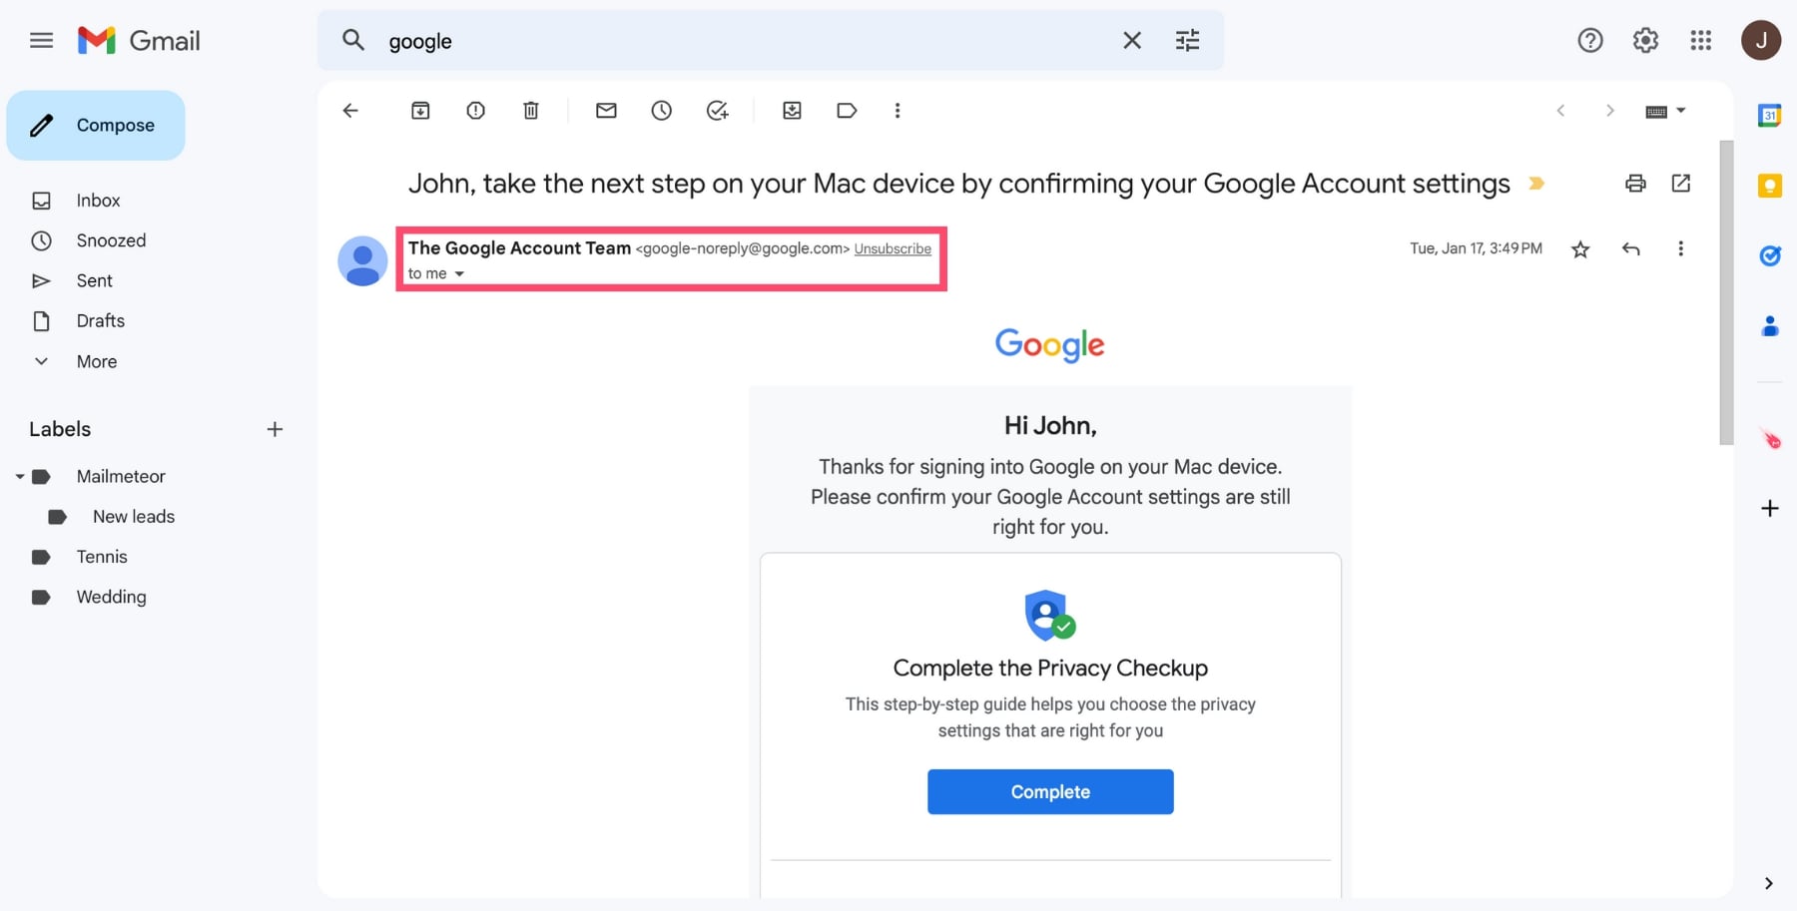Open Google Keep side panel icon
The width and height of the screenshot is (1797, 911).
pyautogui.click(x=1770, y=186)
